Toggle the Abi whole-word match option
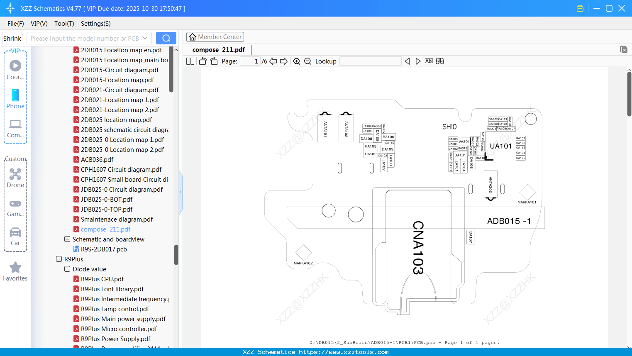632x356 pixels. 429,61
